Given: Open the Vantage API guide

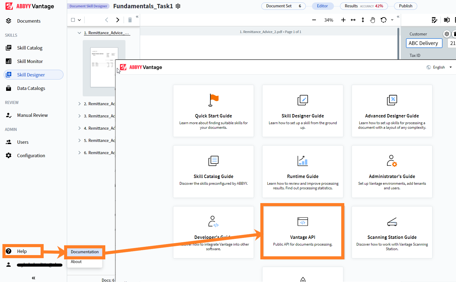Looking at the screenshot, I should (x=302, y=231).
